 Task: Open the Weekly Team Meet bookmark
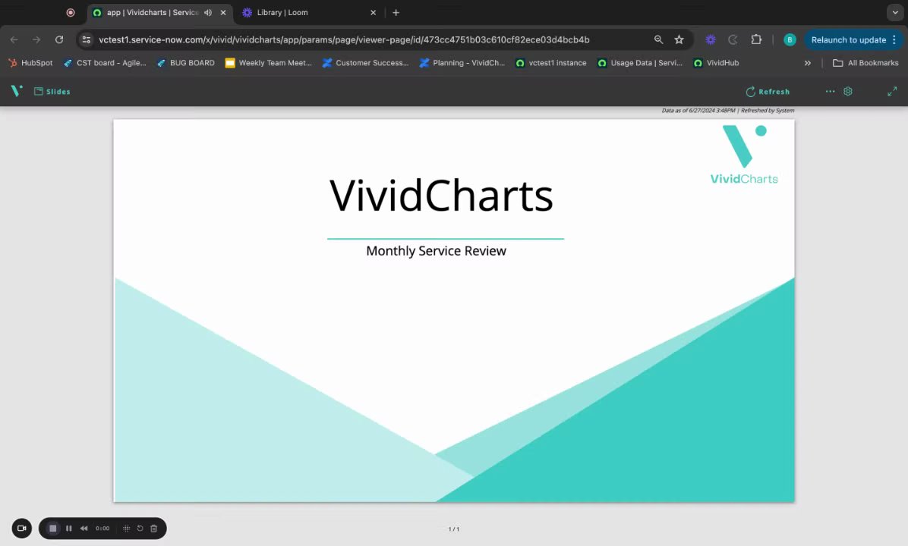pos(269,62)
